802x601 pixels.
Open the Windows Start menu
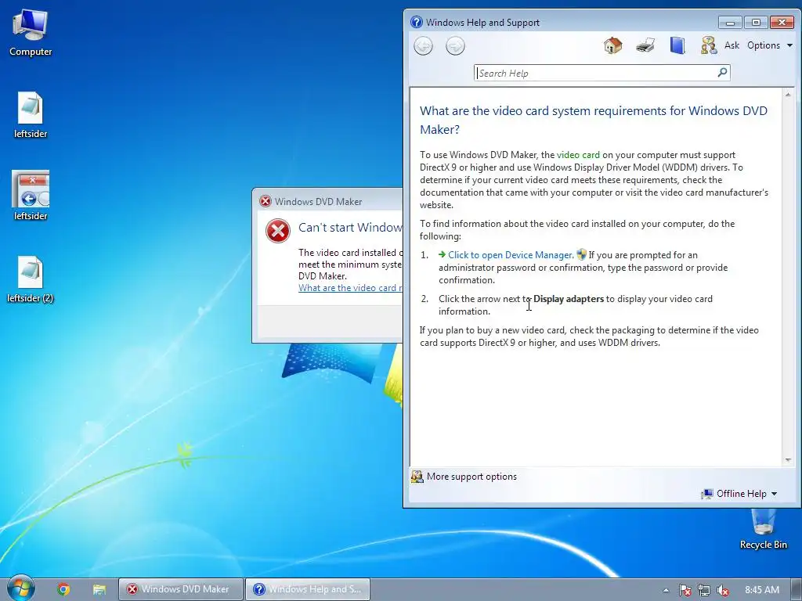[x=20, y=588]
